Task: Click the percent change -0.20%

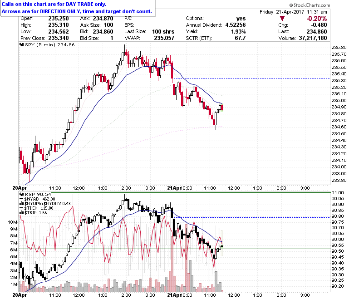Action: [x=316, y=19]
